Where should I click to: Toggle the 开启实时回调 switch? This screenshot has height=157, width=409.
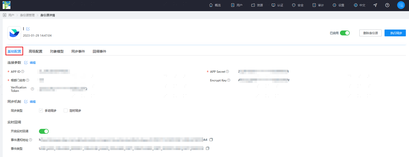tap(44, 131)
